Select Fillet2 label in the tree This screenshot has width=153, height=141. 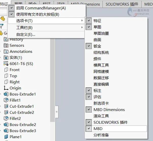click(x=15, y=118)
